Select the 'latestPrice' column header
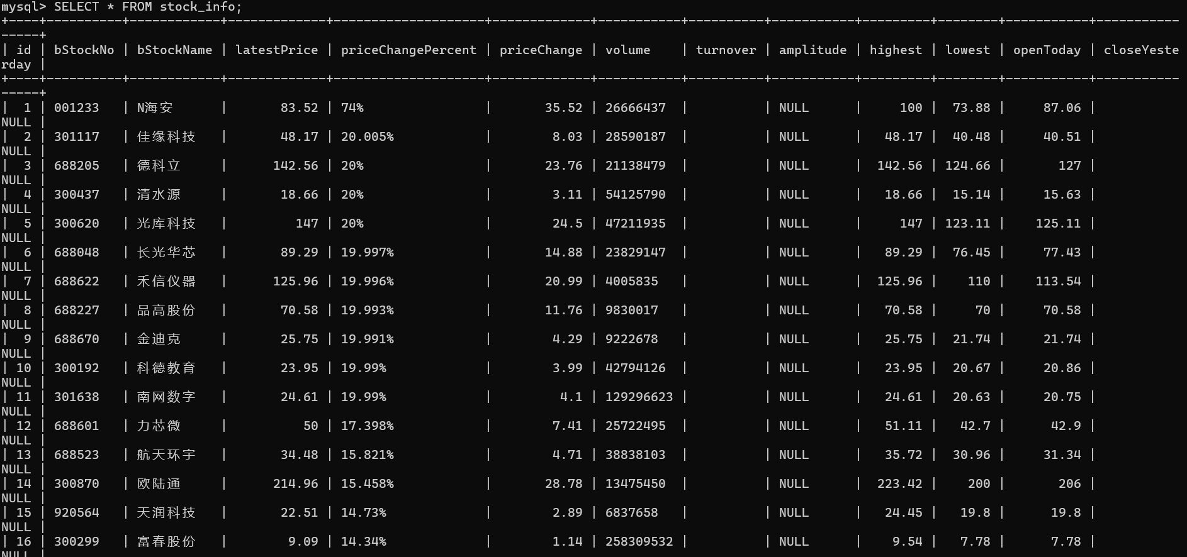Image resolution: width=1187 pixels, height=557 pixels. click(277, 50)
